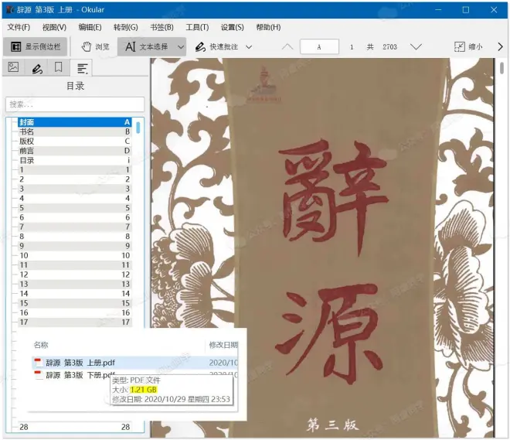Select the 前言 contents entry
The image size is (510, 440).
(74, 151)
